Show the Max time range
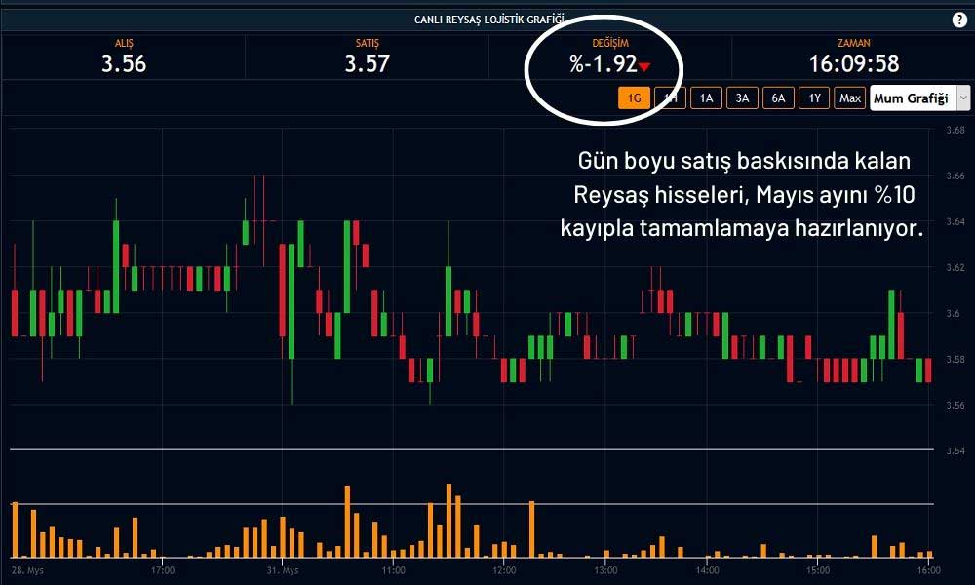 click(850, 98)
